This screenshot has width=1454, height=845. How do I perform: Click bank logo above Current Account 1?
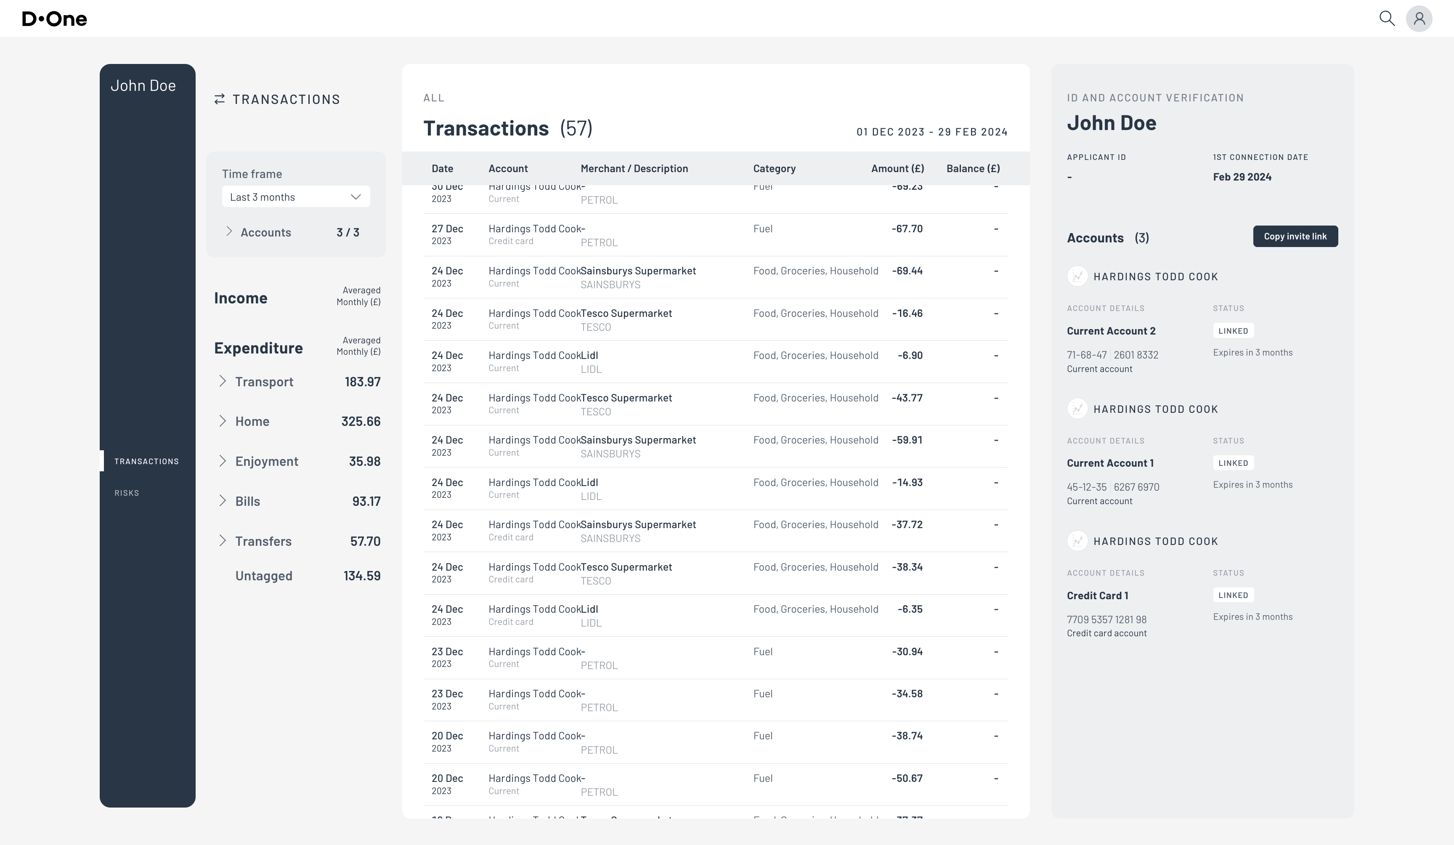click(x=1077, y=409)
